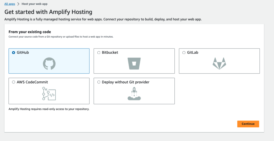Click the rocket launch icon
This screenshot has width=274, height=141.
coord(134,94)
